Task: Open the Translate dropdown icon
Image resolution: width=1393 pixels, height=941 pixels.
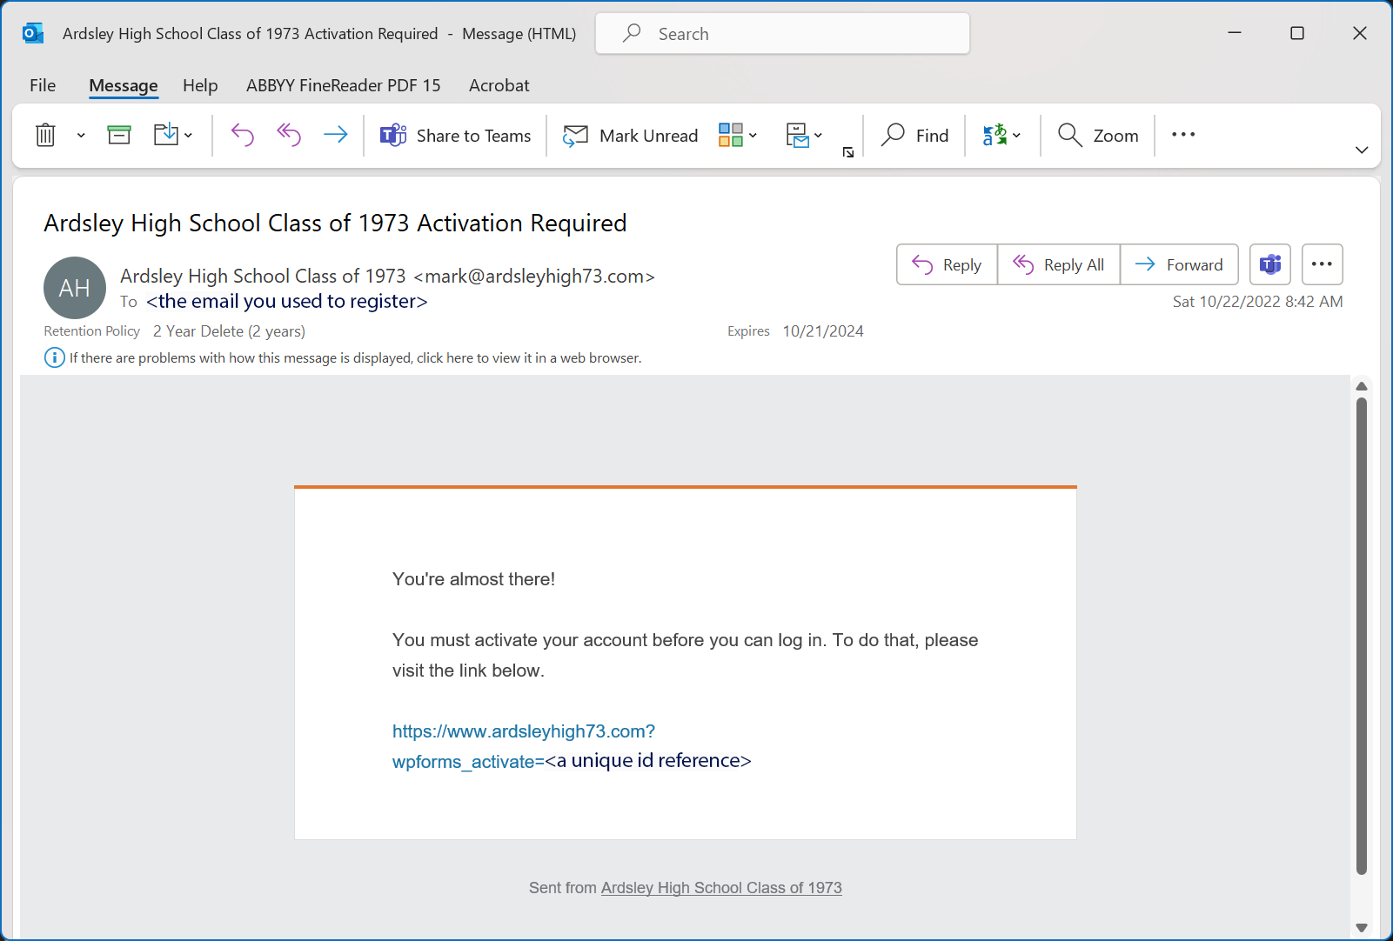Action: point(1001,135)
